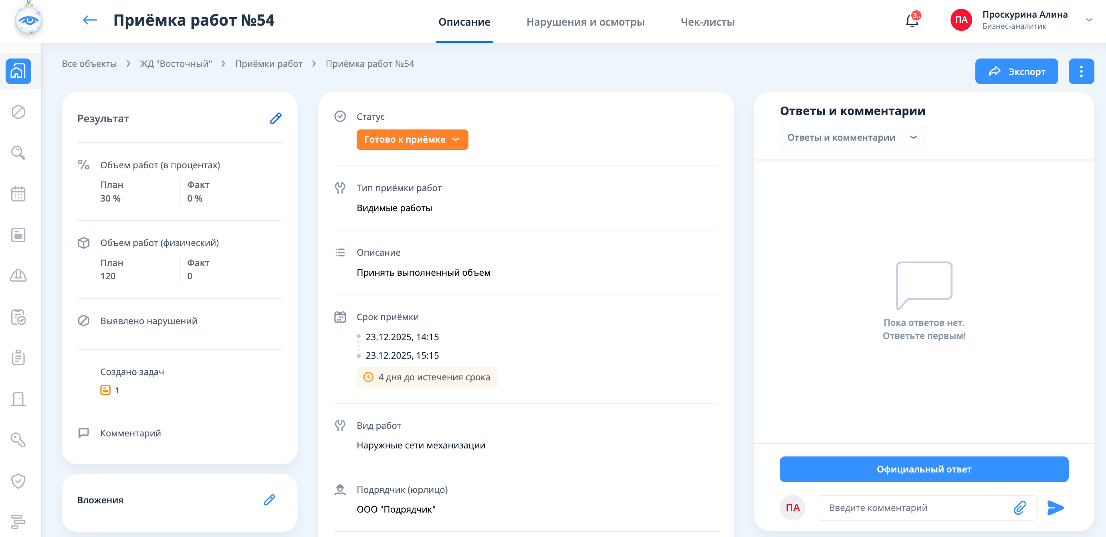The width and height of the screenshot is (1106, 537).
Task: Click the Экспорт button
Action: click(x=1016, y=71)
